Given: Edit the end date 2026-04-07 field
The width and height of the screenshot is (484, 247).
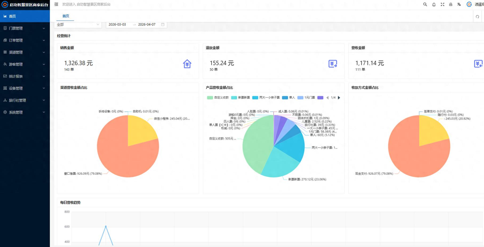Looking at the screenshot, I should [147, 25].
